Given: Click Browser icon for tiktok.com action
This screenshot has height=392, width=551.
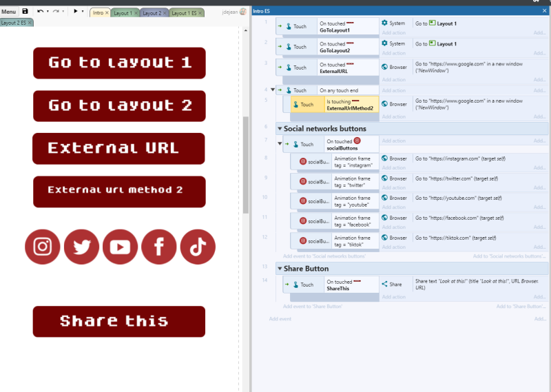Looking at the screenshot, I should [x=384, y=238].
